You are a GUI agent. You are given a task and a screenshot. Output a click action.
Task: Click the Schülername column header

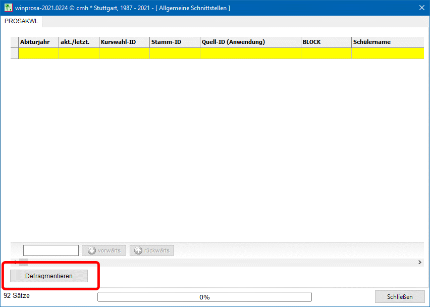click(387, 42)
